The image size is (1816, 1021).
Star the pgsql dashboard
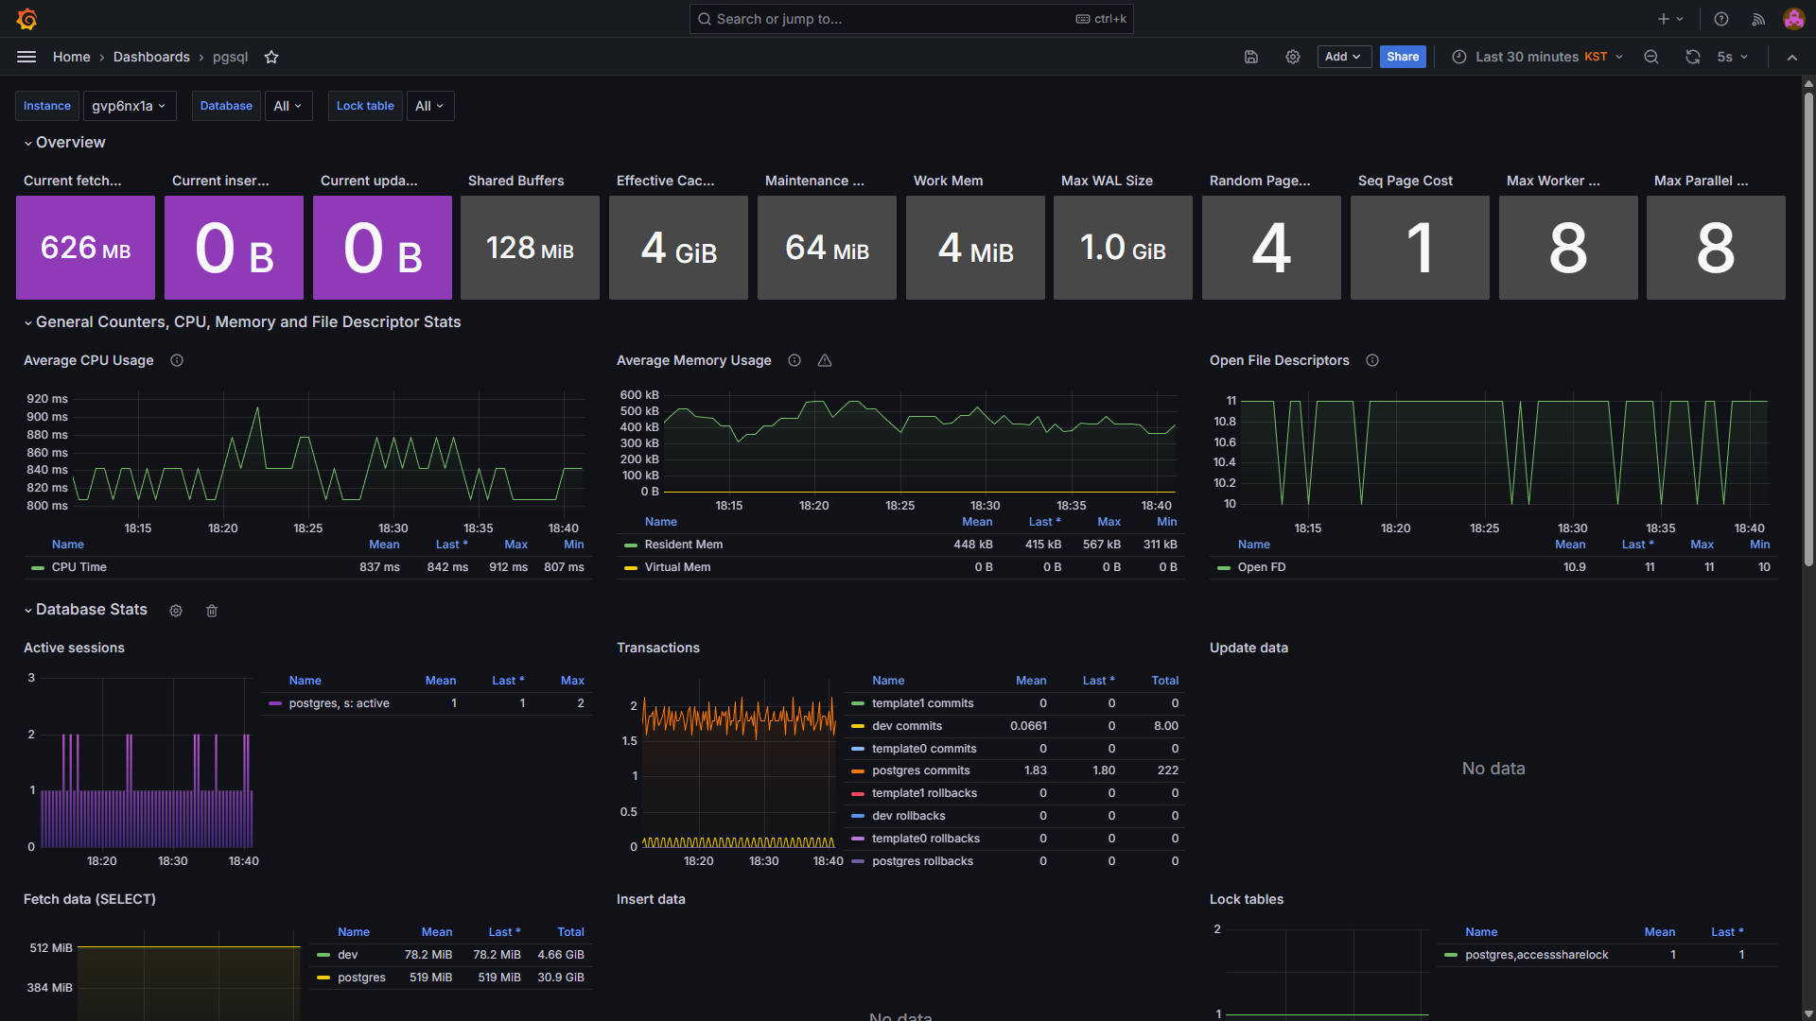(x=271, y=57)
